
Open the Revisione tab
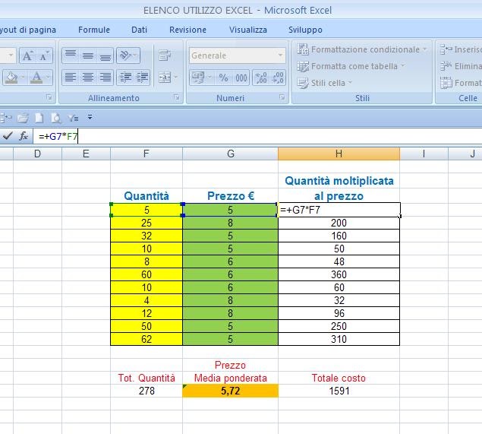click(187, 30)
